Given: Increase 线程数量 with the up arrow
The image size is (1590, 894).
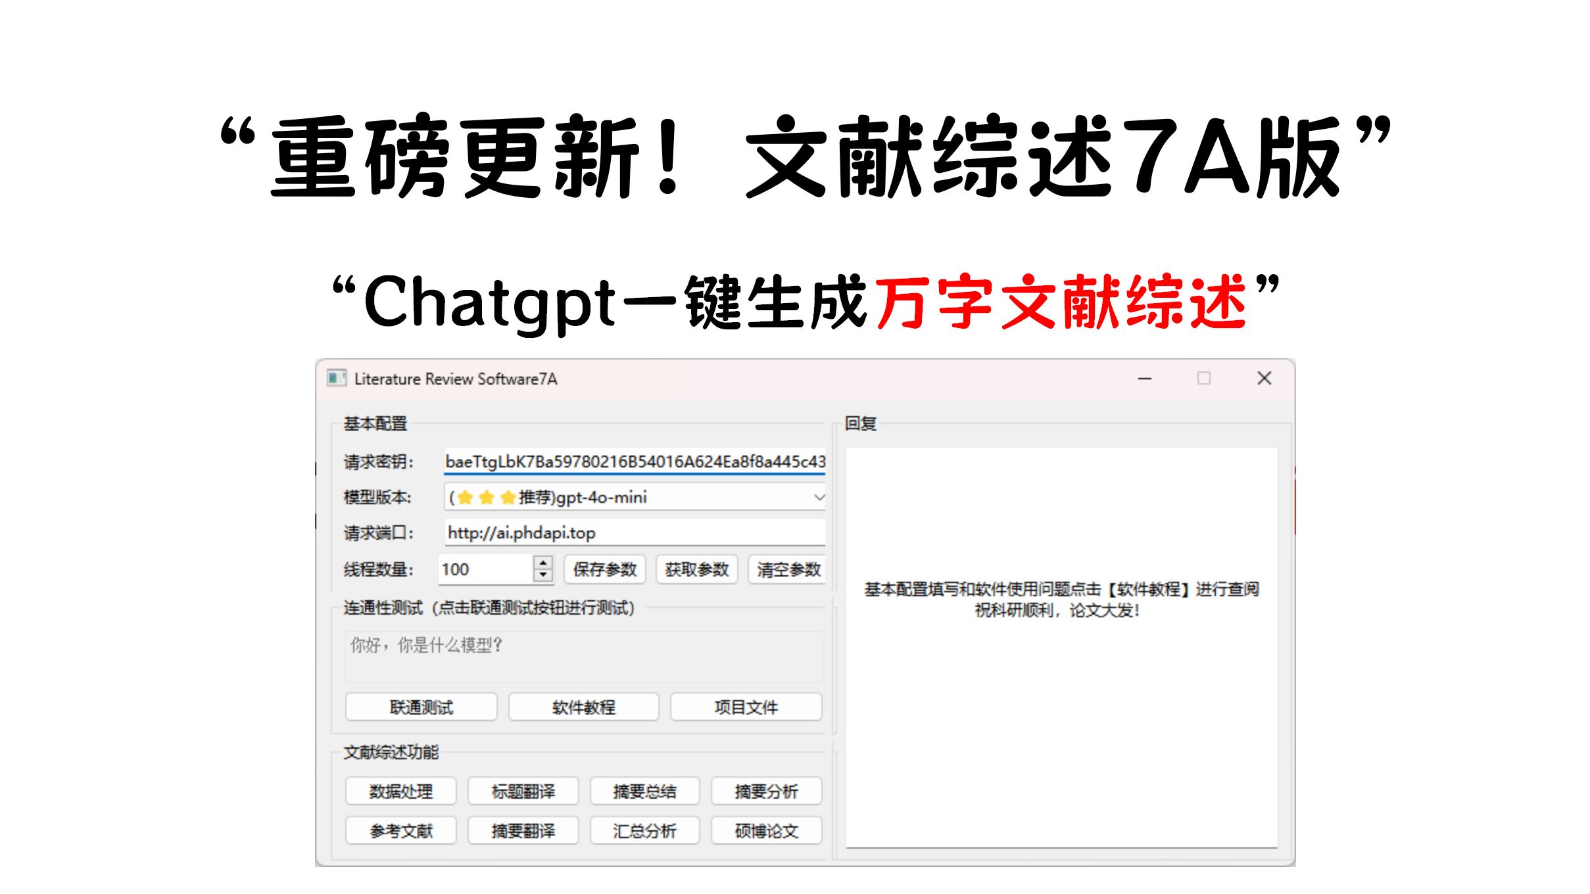Looking at the screenshot, I should pos(543,563).
